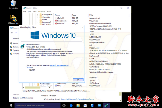This screenshot has height=108, width=162.
Task: Click the Configurat folder icon in tree
Action: (x=40, y=15)
